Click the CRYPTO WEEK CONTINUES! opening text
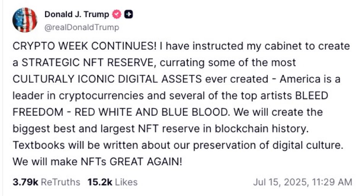 coord(84,46)
